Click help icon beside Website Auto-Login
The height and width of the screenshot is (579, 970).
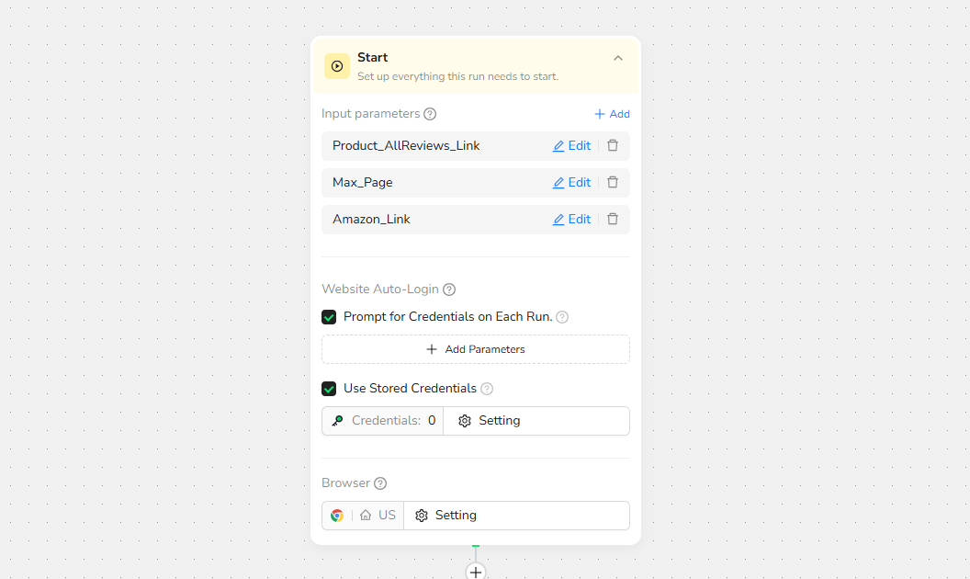(449, 289)
